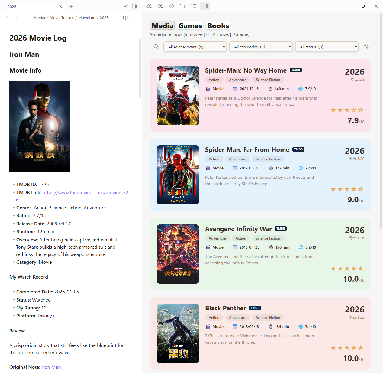Open the Spider-Man: No Way Home poster
The height and width of the screenshot is (373, 383).
[178, 96]
